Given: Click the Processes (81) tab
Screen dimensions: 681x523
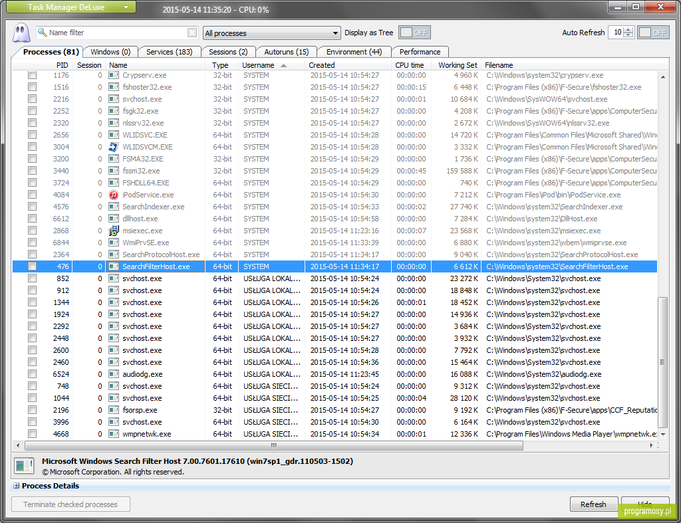Looking at the screenshot, I should point(51,52).
